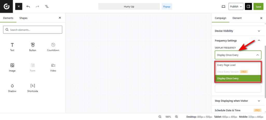The height and width of the screenshot is (120, 266).
Task: Switch to the Element tab
Action: tap(237, 18)
